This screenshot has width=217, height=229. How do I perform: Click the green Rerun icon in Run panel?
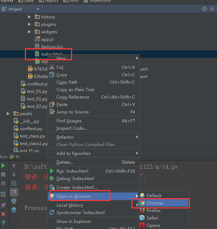pos(3,166)
